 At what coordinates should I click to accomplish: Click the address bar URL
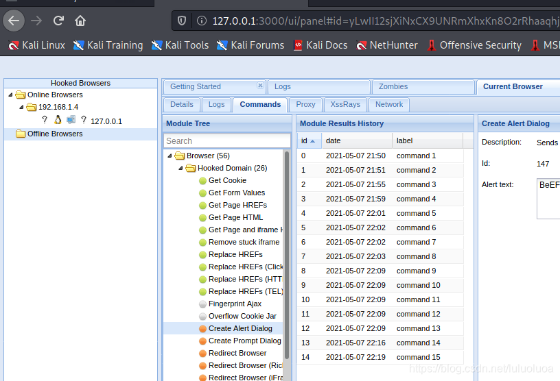click(x=386, y=21)
